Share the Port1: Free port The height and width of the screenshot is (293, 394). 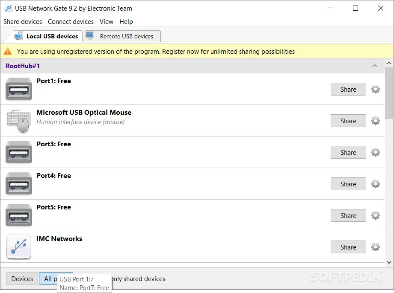point(348,89)
